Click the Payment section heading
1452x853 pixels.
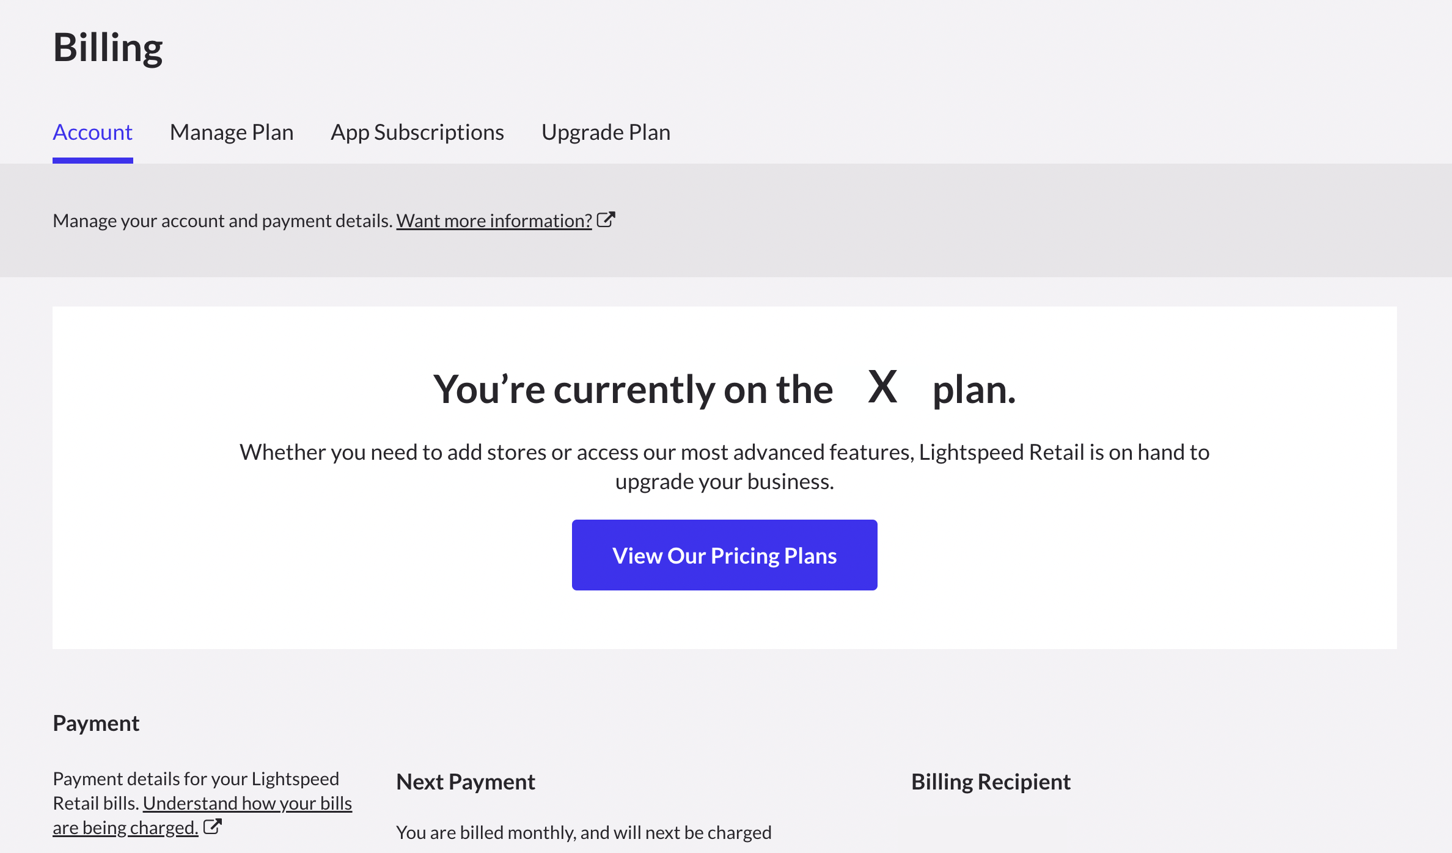(96, 723)
